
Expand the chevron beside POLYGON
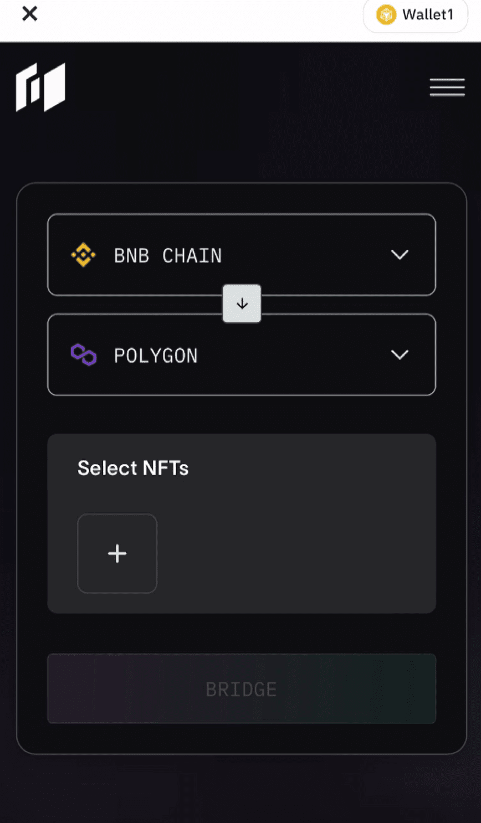(x=400, y=355)
